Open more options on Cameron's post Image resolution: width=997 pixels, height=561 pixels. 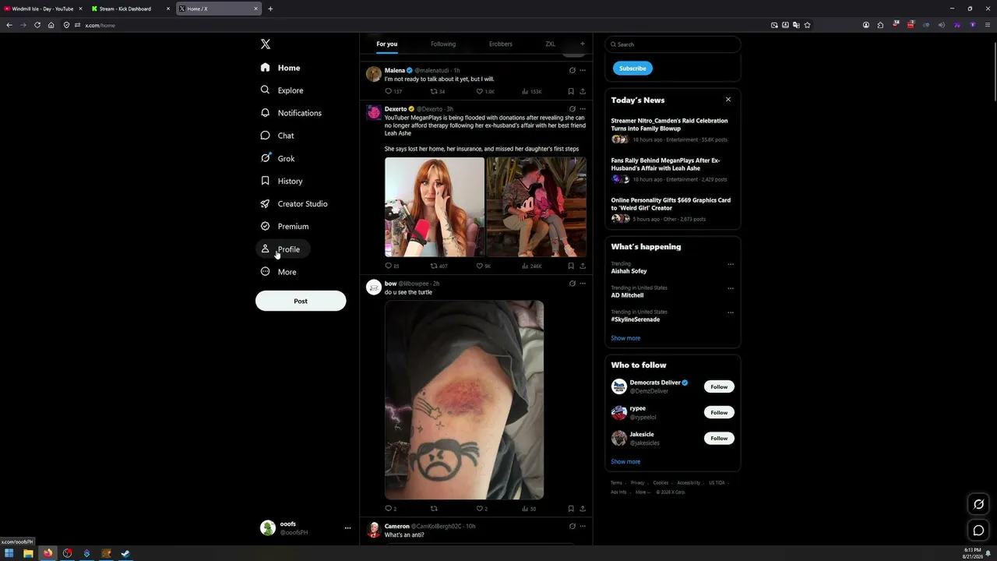tap(583, 527)
